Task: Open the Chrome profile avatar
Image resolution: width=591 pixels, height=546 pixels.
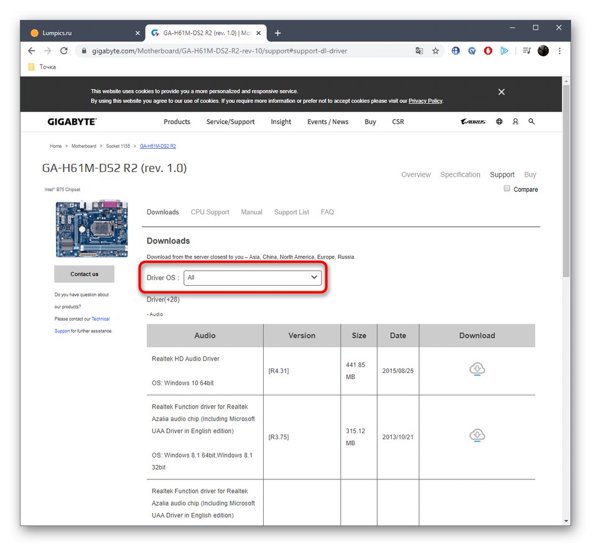Action: (x=543, y=51)
